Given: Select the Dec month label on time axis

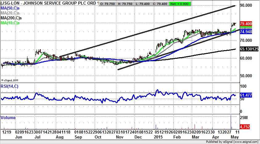Looking at the screenshot, I should click(138, 136).
